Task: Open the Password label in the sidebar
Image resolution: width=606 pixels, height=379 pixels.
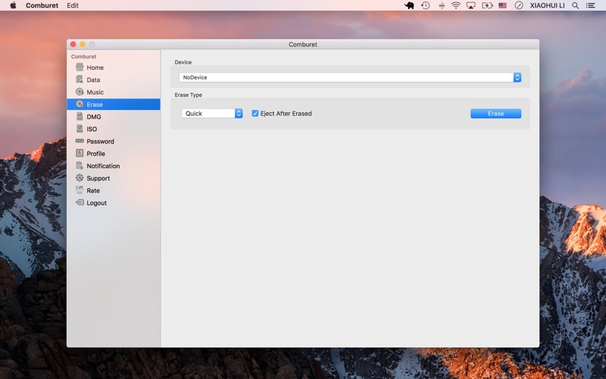Action: [100, 141]
